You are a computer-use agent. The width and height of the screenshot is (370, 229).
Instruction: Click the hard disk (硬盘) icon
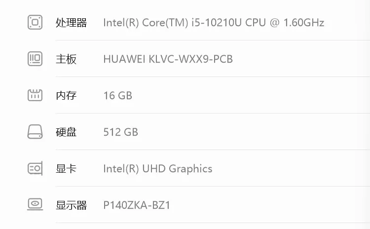point(35,132)
